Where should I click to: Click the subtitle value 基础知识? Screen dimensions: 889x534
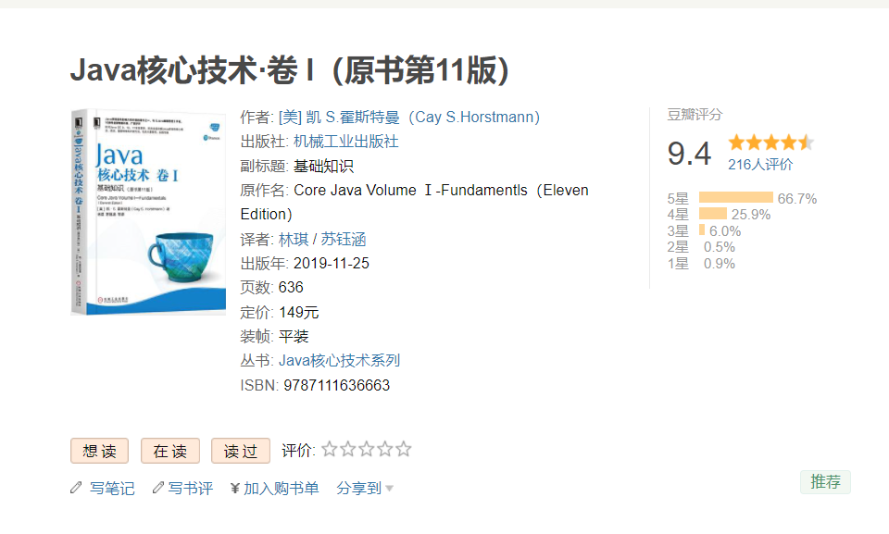point(323,166)
